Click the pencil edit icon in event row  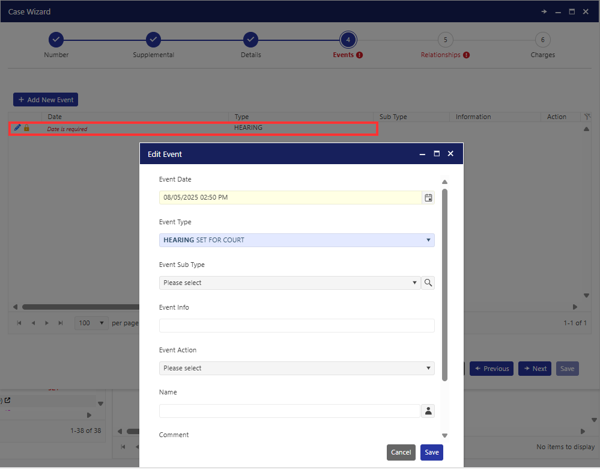[17, 128]
